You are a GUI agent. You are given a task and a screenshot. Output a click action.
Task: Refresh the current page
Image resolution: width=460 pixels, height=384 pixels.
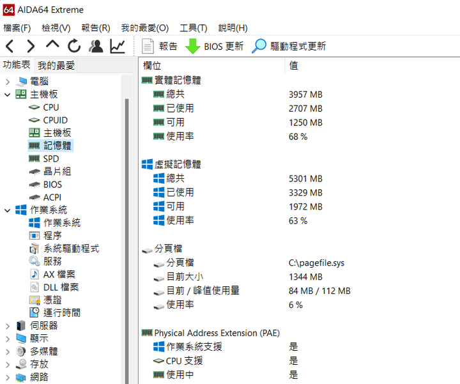coord(74,46)
